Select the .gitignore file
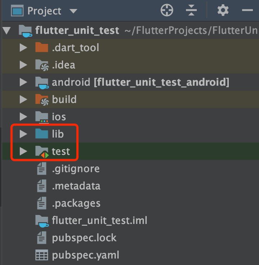Image resolution: width=259 pixels, height=265 pixels. click(76, 169)
